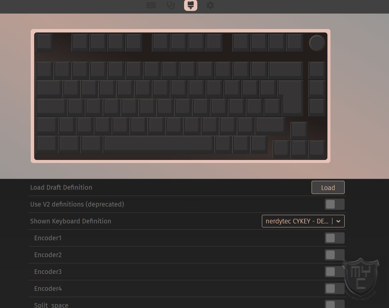
Task: Select the ISO Enter key on preview
Action: pyautogui.click(x=291, y=97)
